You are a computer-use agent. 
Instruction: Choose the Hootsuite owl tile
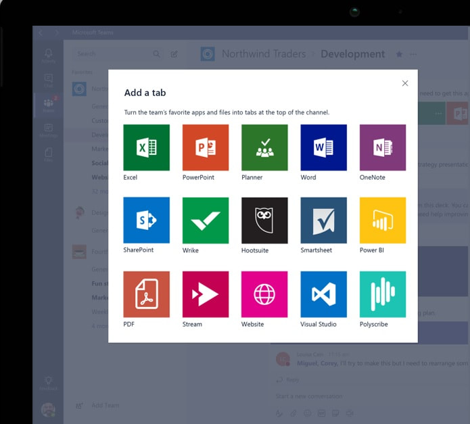coord(264,220)
